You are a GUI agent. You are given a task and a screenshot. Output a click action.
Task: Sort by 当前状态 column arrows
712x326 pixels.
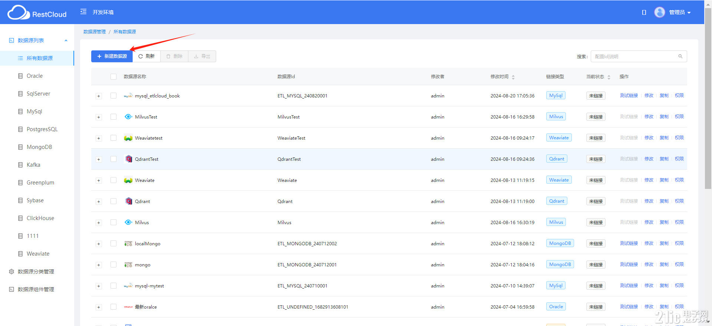609,77
